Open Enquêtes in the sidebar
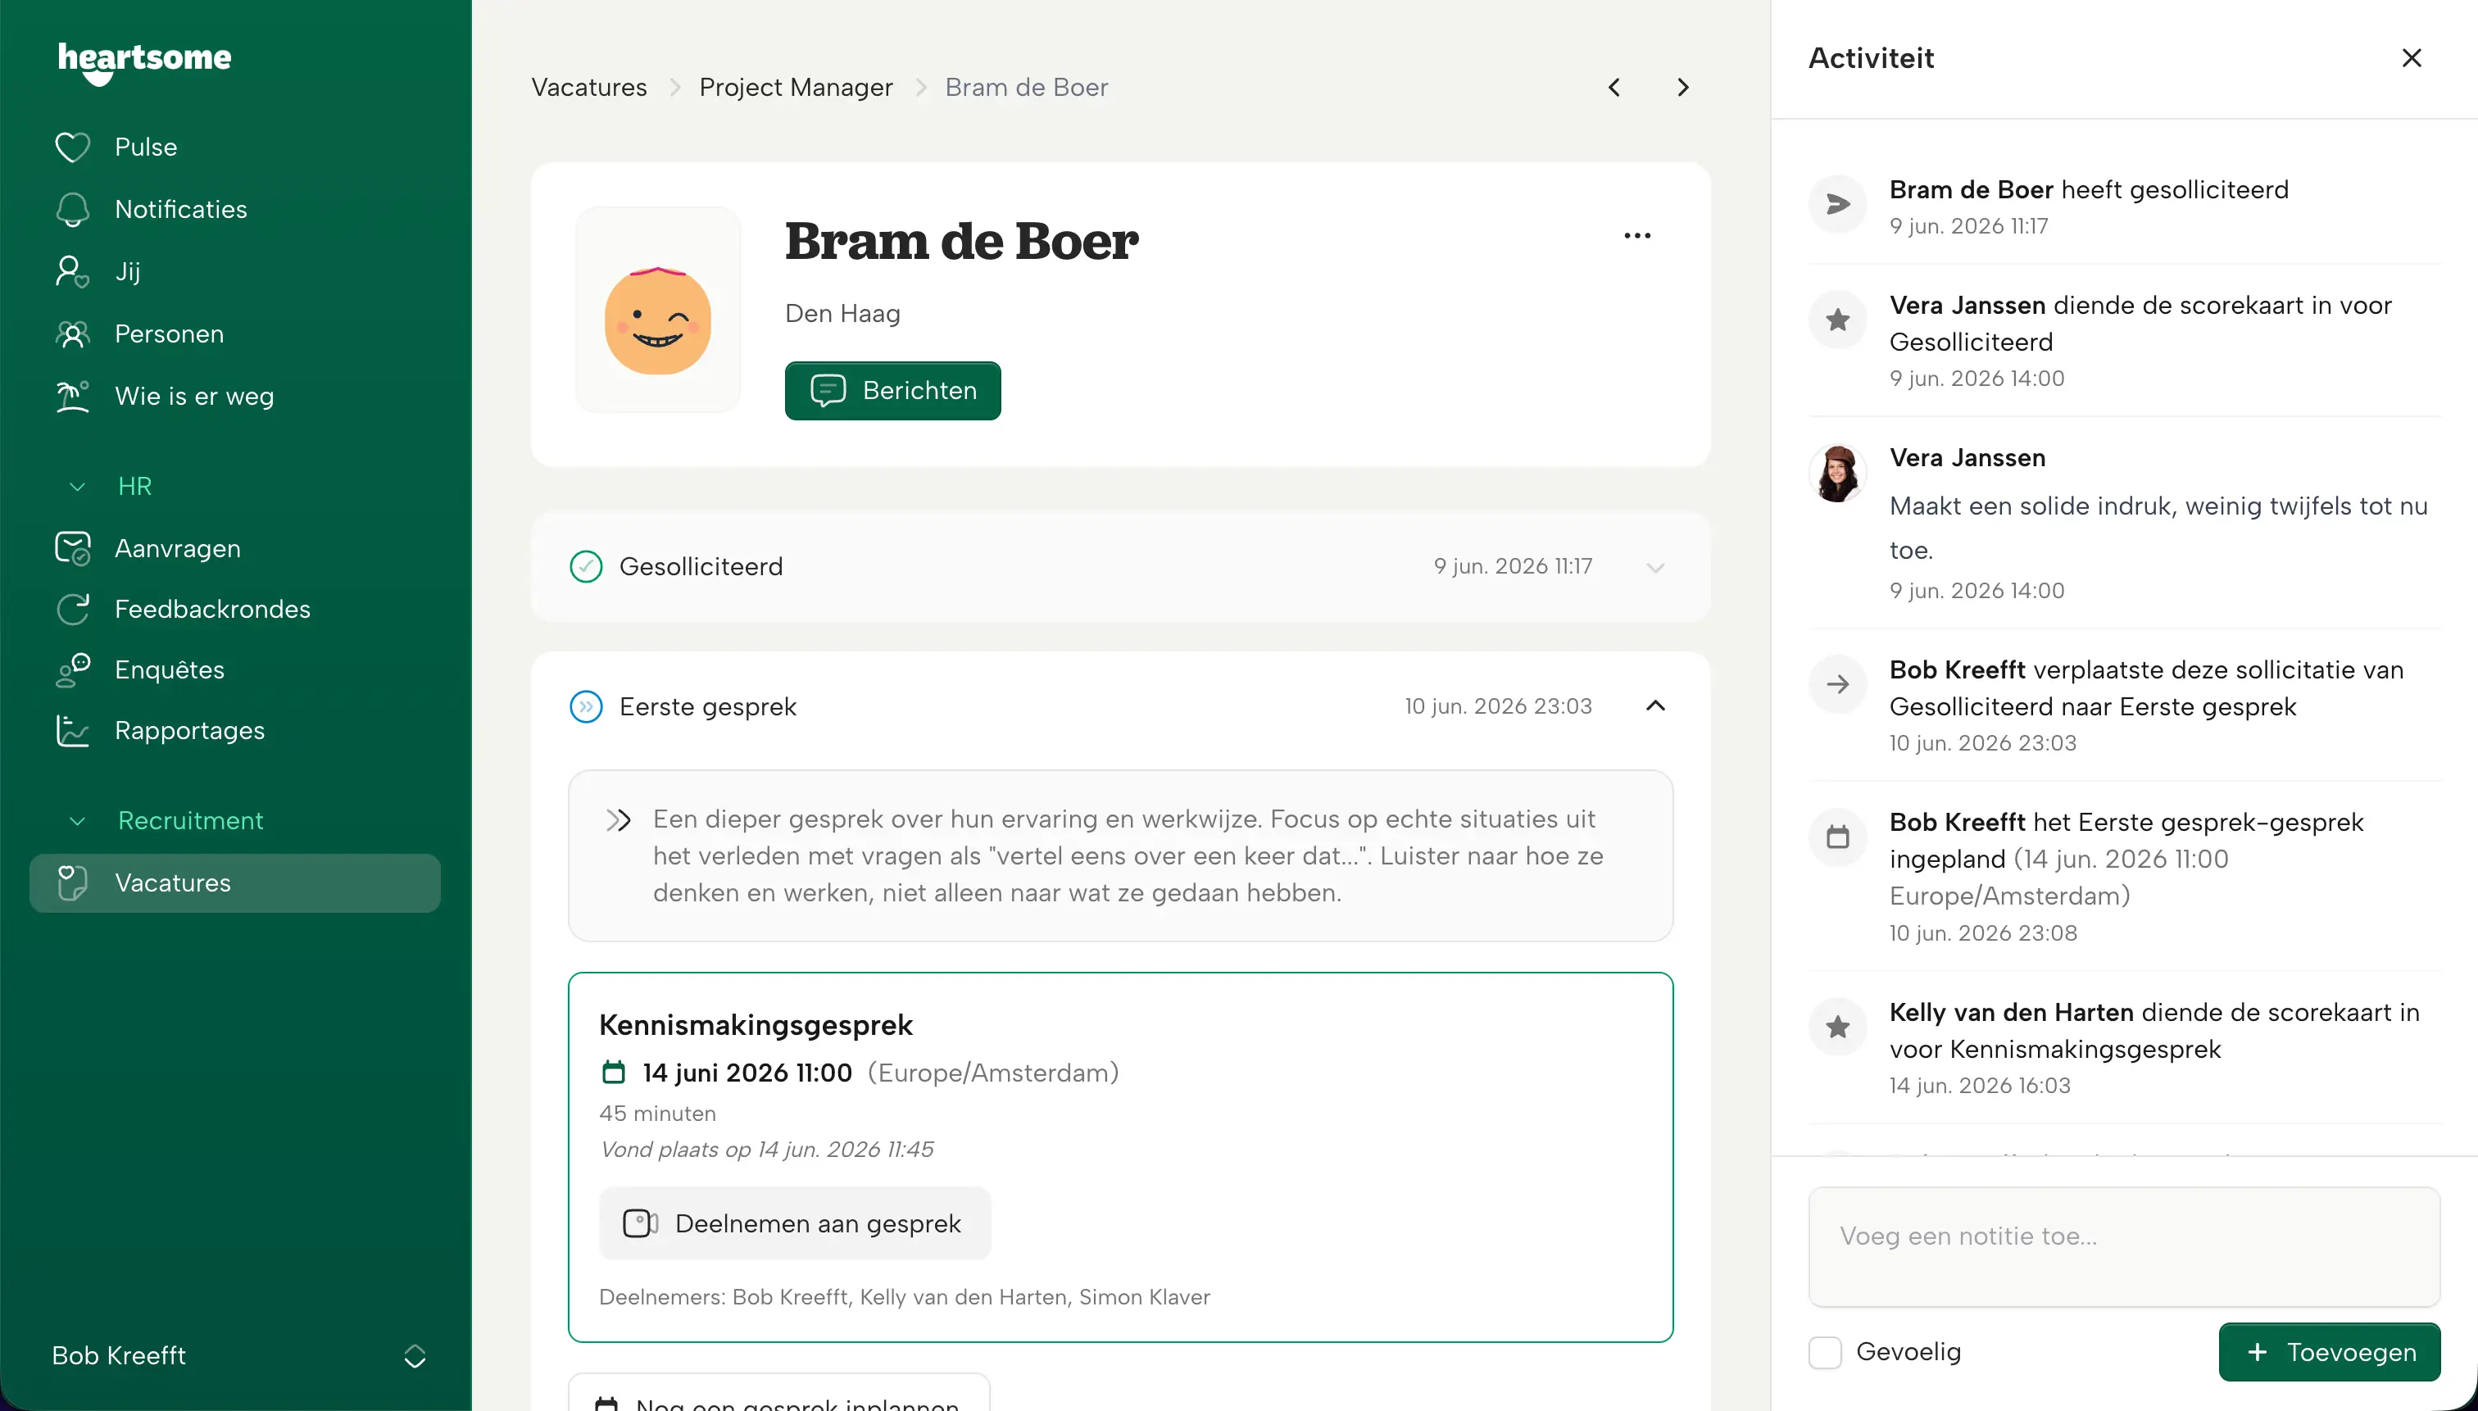The width and height of the screenshot is (2478, 1411). [170, 669]
